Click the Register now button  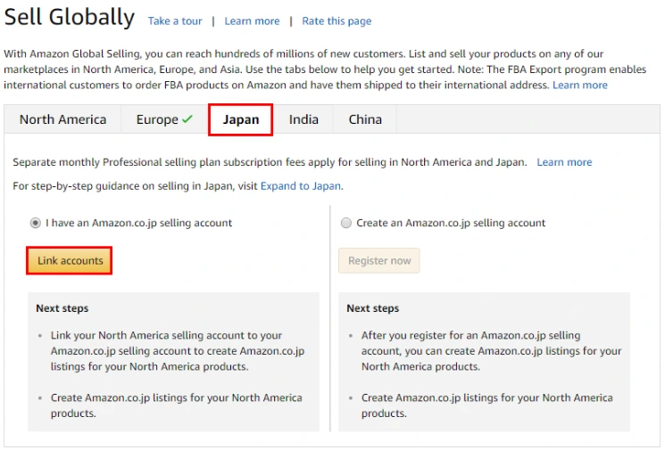pos(379,260)
